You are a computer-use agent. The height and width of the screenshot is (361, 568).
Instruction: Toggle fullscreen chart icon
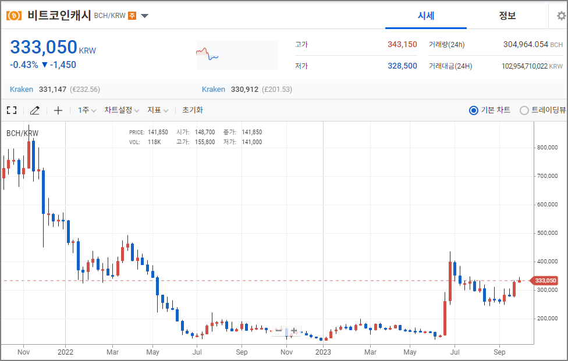(12, 110)
